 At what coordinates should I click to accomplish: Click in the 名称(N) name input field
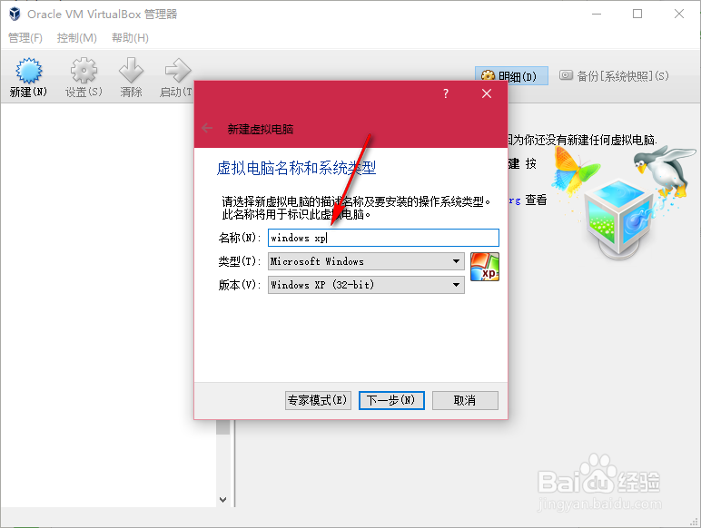pos(383,238)
